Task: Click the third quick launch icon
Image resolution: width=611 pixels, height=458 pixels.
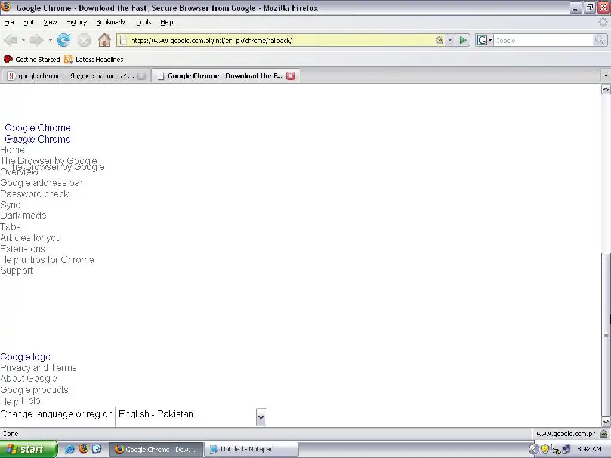Action: pos(97,449)
